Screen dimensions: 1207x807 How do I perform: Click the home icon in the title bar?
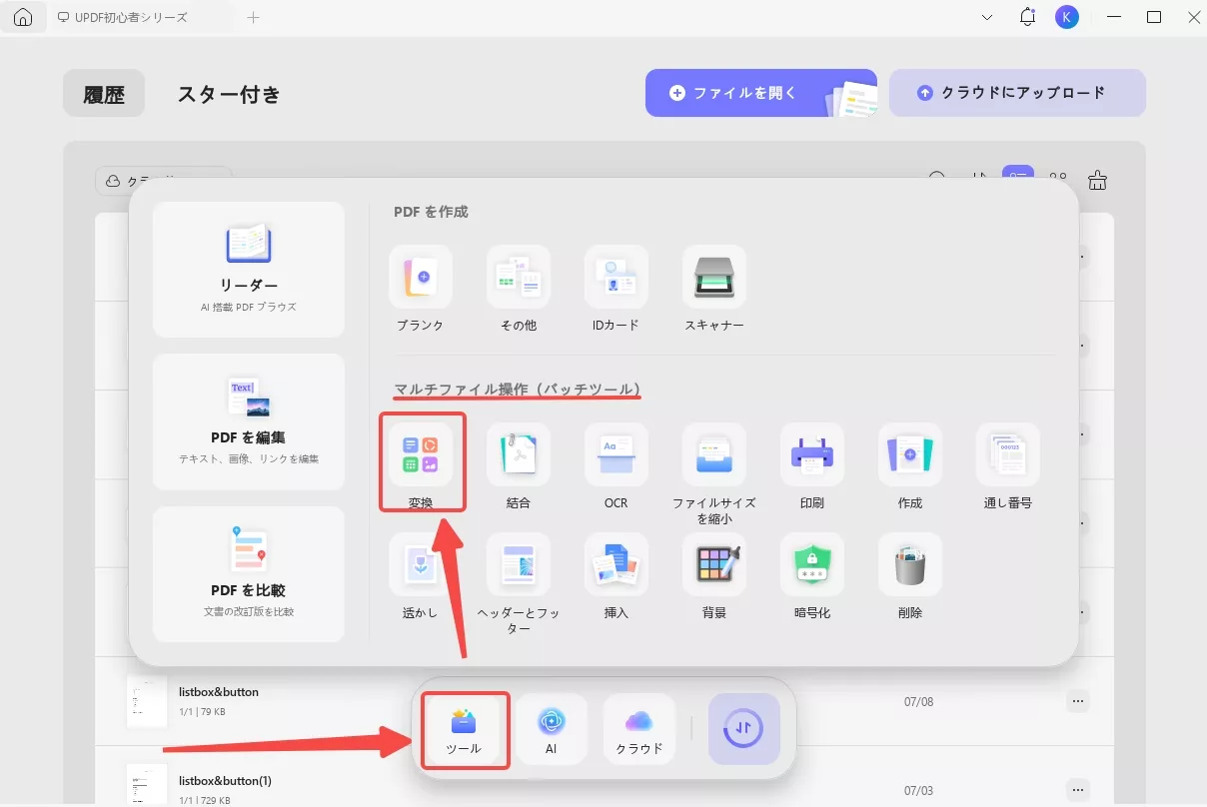pyautogui.click(x=24, y=18)
